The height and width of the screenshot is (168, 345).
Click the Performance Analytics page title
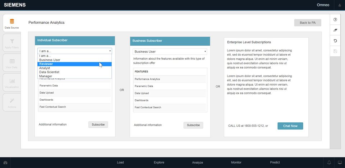coord(46,22)
